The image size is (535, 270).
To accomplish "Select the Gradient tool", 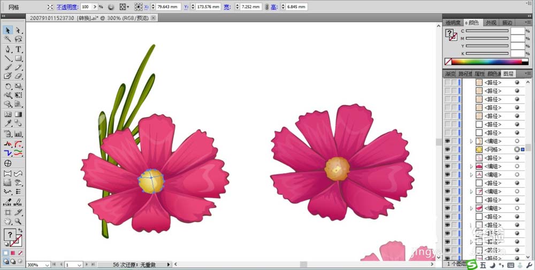I will [x=18, y=114].
